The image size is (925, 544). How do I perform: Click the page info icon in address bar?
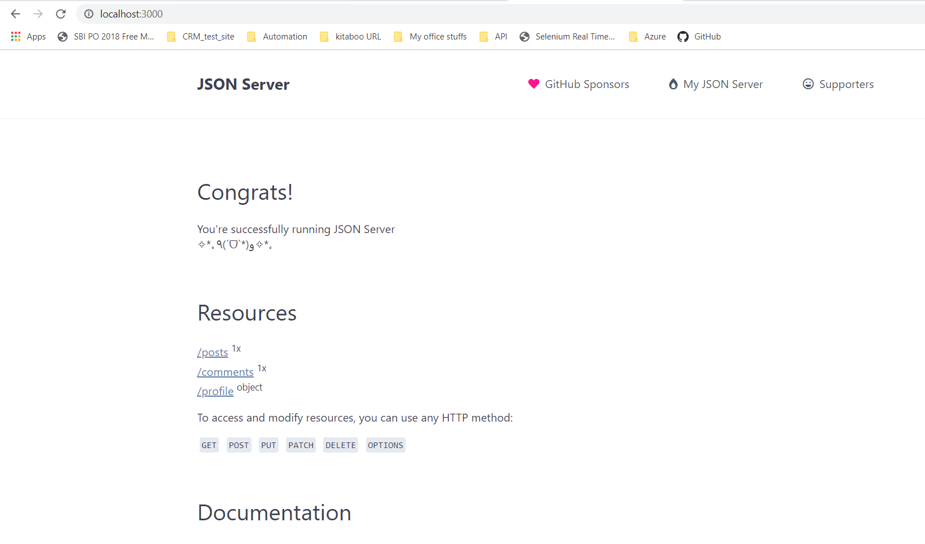[x=89, y=14]
